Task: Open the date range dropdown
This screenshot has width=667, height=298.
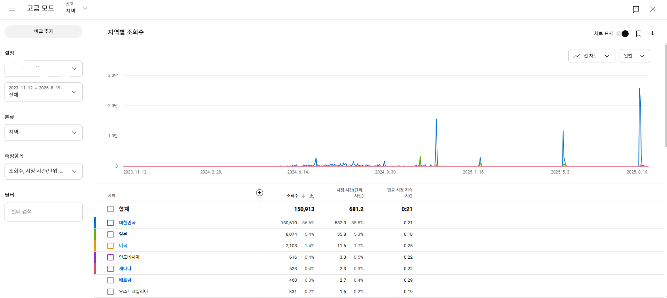Action: (x=44, y=92)
